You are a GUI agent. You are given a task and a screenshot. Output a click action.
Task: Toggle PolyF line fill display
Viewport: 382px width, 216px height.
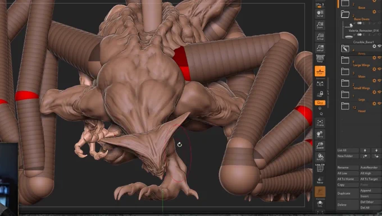pos(320,168)
